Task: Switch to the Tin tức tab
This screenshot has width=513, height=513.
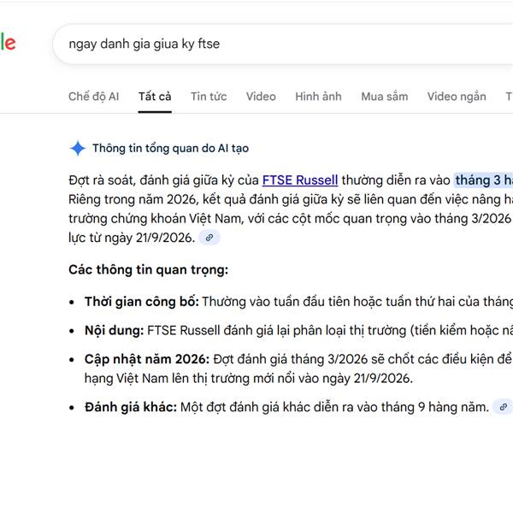Action: (x=209, y=97)
